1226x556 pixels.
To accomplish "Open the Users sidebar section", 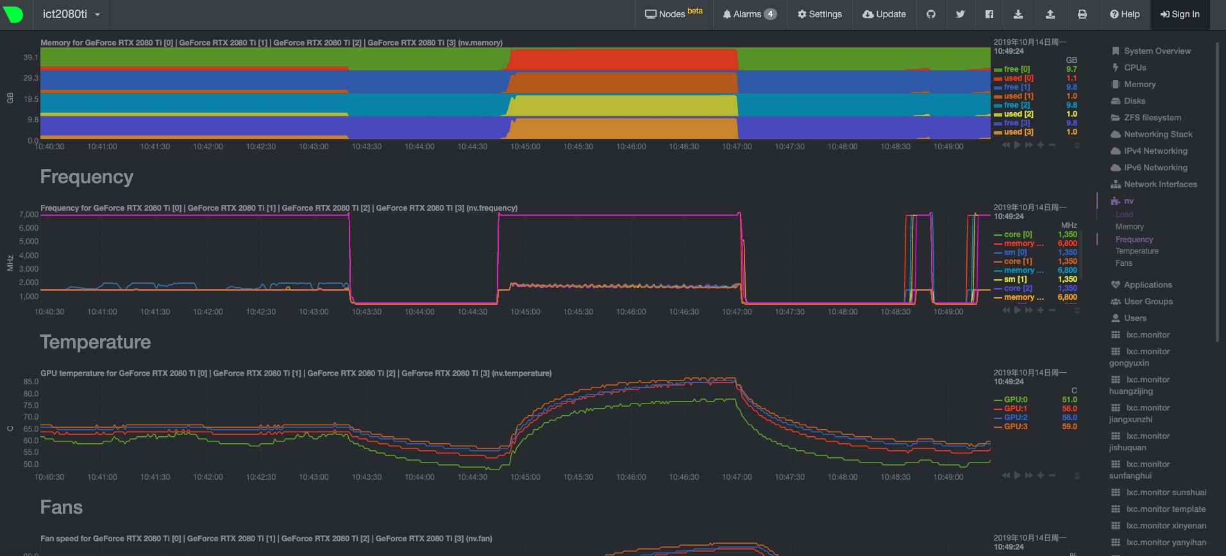I will [x=1134, y=318].
